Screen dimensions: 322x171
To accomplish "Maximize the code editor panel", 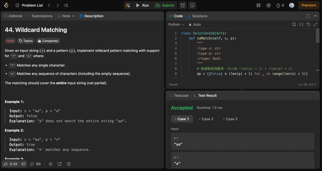I will click(x=308, y=16).
